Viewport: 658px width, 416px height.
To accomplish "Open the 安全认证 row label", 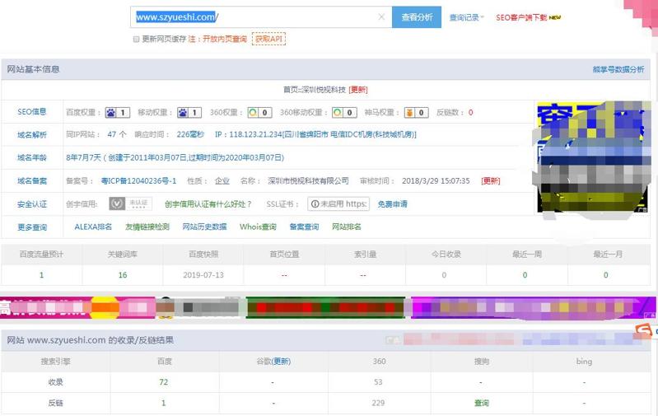I will coord(32,204).
